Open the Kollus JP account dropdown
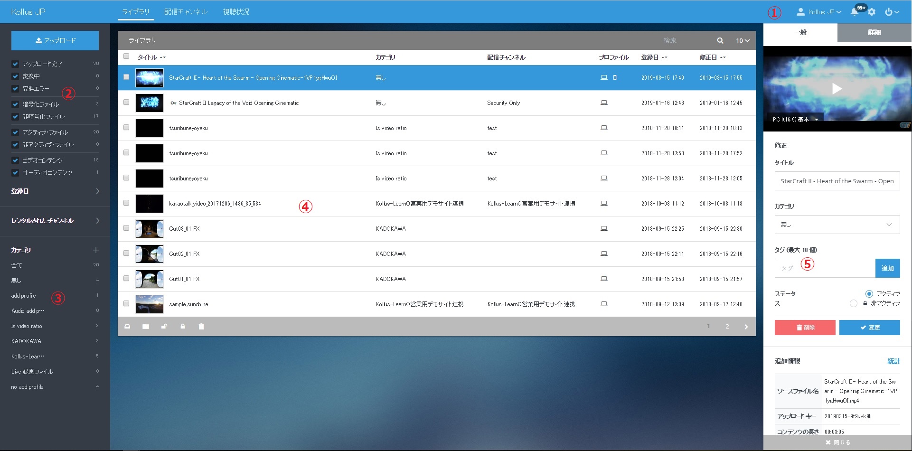This screenshot has height=451, width=912. click(819, 12)
